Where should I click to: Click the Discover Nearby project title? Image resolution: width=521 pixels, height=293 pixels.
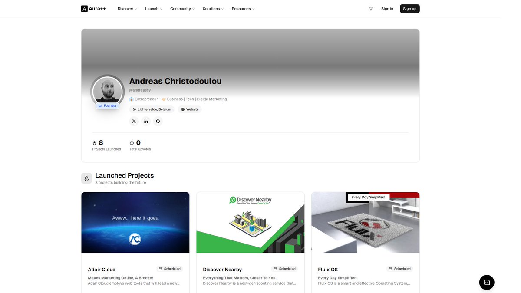click(x=222, y=270)
